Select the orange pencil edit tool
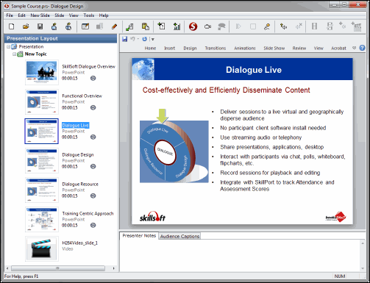Screen dimensions: 370x283 pyautogui.click(x=114, y=26)
